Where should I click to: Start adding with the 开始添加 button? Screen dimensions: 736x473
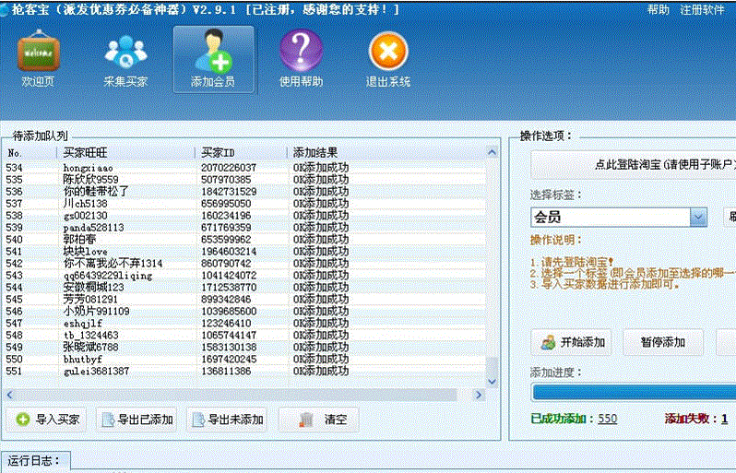pyautogui.click(x=573, y=342)
